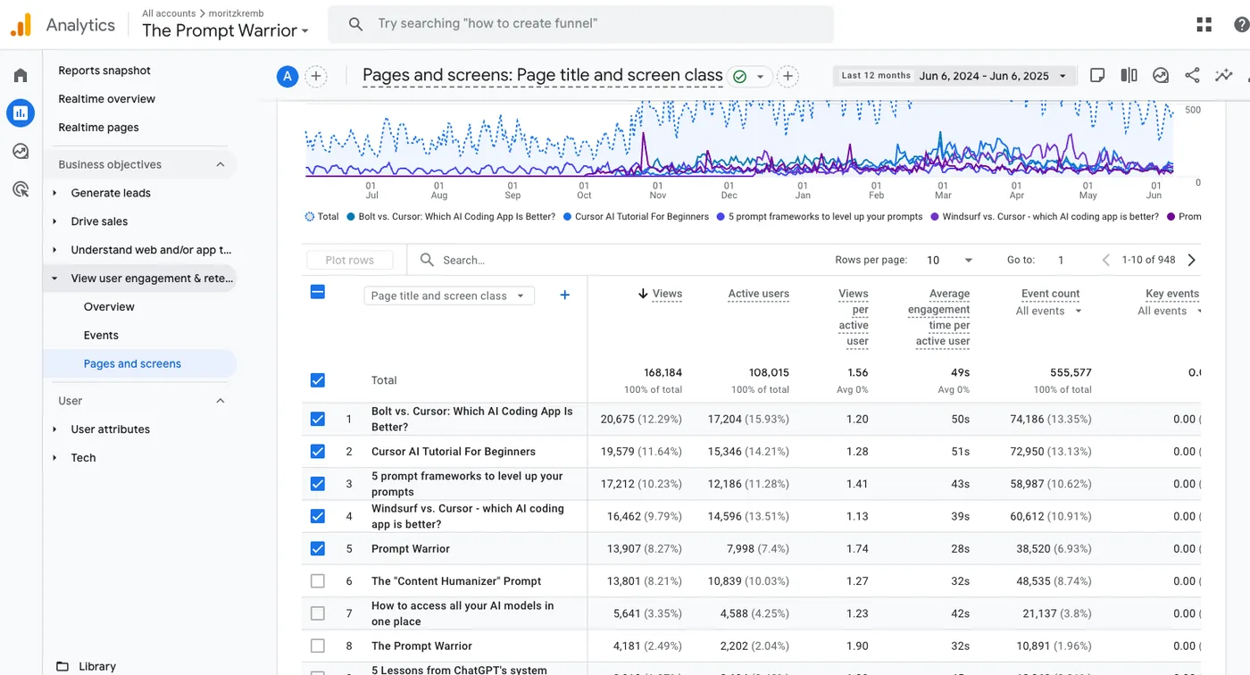Click the table search magnifier icon
This screenshot has width=1250, height=675.
(427, 260)
